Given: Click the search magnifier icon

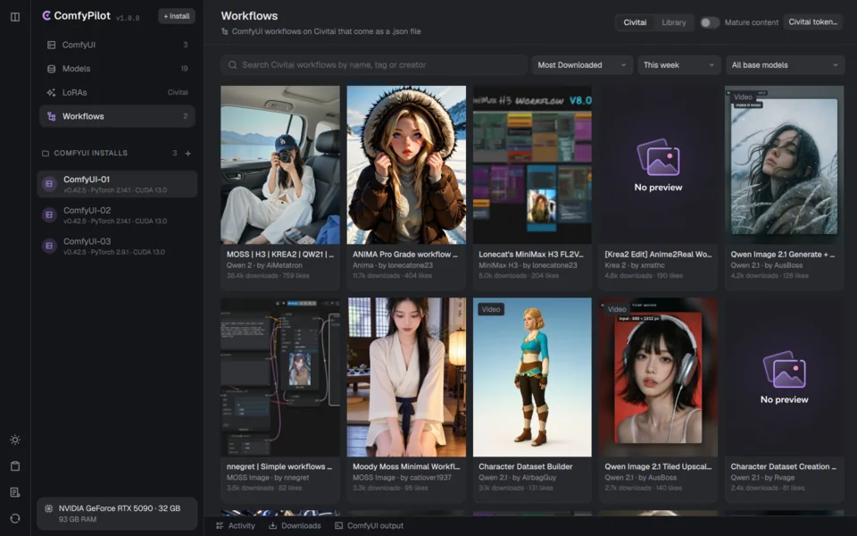Looking at the screenshot, I should point(232,65).
